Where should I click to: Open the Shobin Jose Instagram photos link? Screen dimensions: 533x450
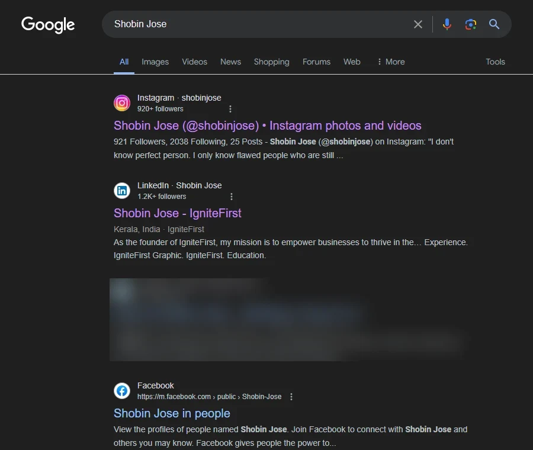coord(268,126)
